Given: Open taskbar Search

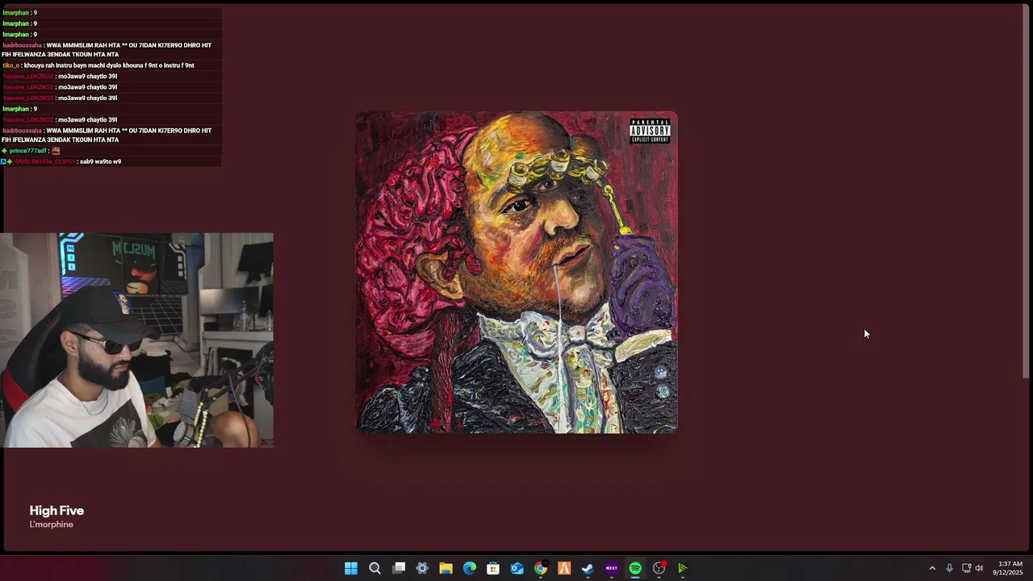Looking at the screenshot, I should [374, 568].
